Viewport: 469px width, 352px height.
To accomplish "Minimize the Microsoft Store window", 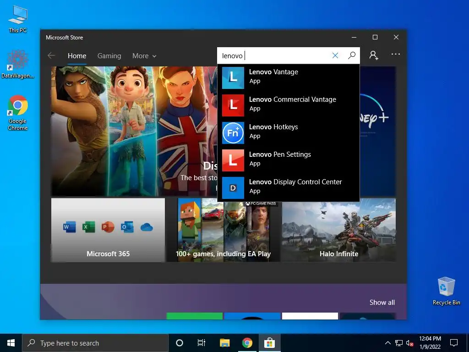I will 354,37.
